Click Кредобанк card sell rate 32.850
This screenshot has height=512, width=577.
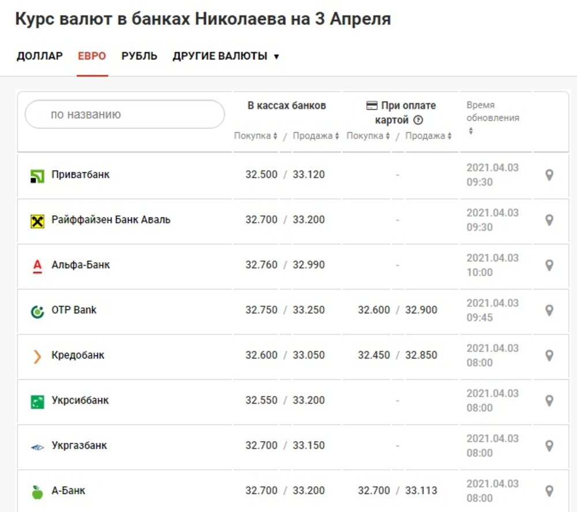(x=421, y=355)
